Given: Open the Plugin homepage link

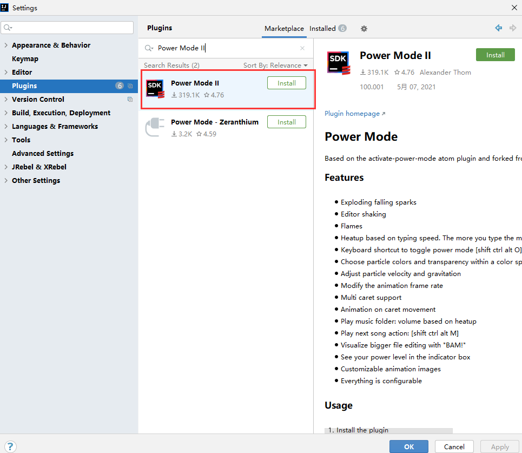Looking at the screenshot, I should 355,114.
